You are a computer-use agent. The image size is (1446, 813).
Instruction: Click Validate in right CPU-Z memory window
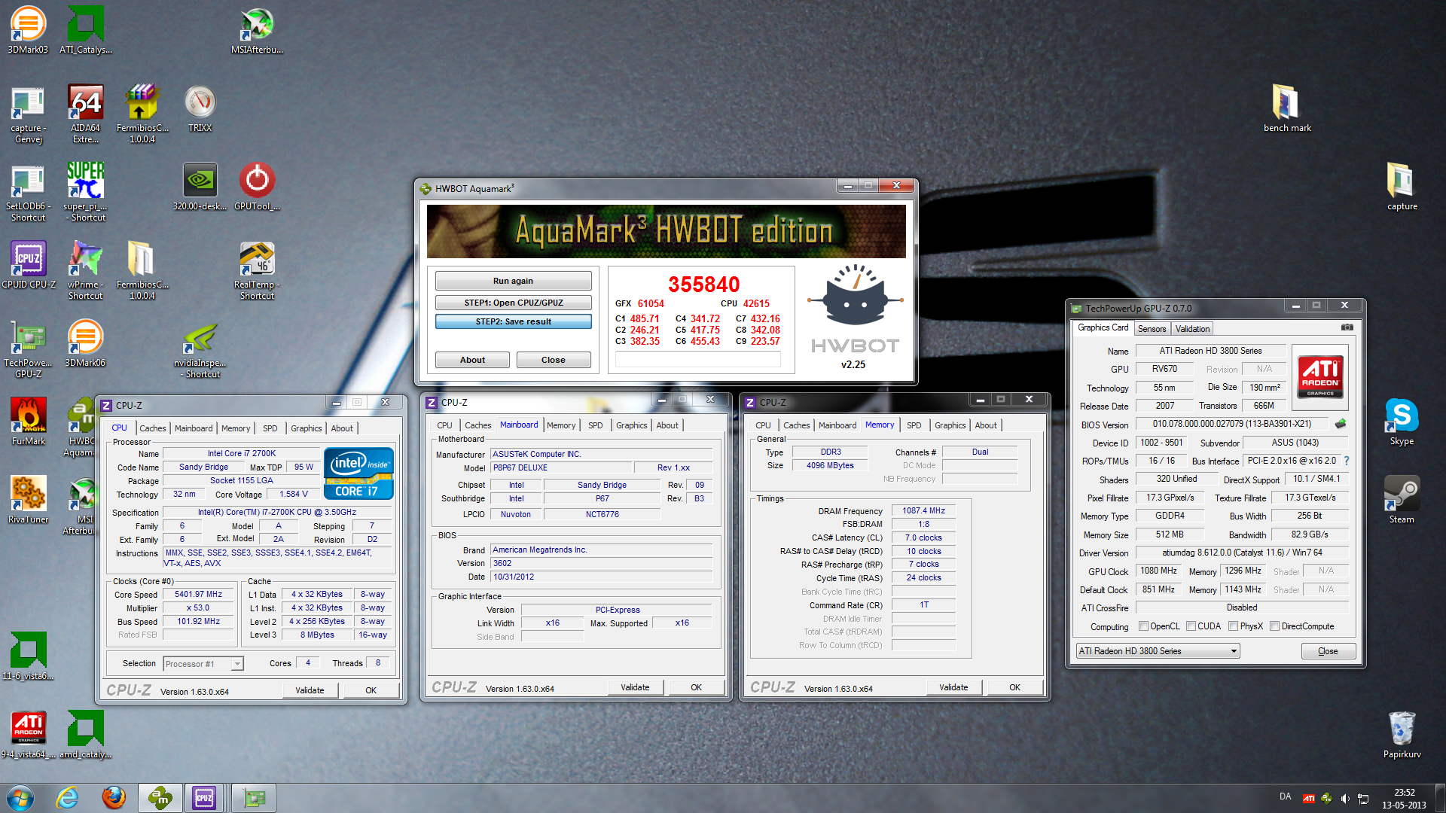pyautogui.click(x=953, y=687)
